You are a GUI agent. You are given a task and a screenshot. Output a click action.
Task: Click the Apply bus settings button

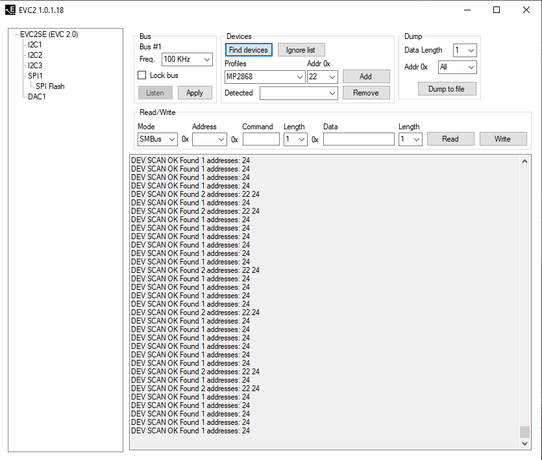pos(195,93)
